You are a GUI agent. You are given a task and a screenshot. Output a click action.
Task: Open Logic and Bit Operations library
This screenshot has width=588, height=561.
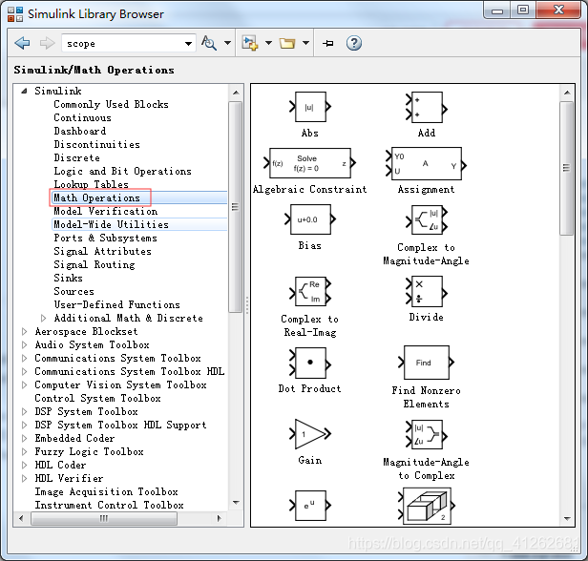pyautogui.click(x=122, y=172)
